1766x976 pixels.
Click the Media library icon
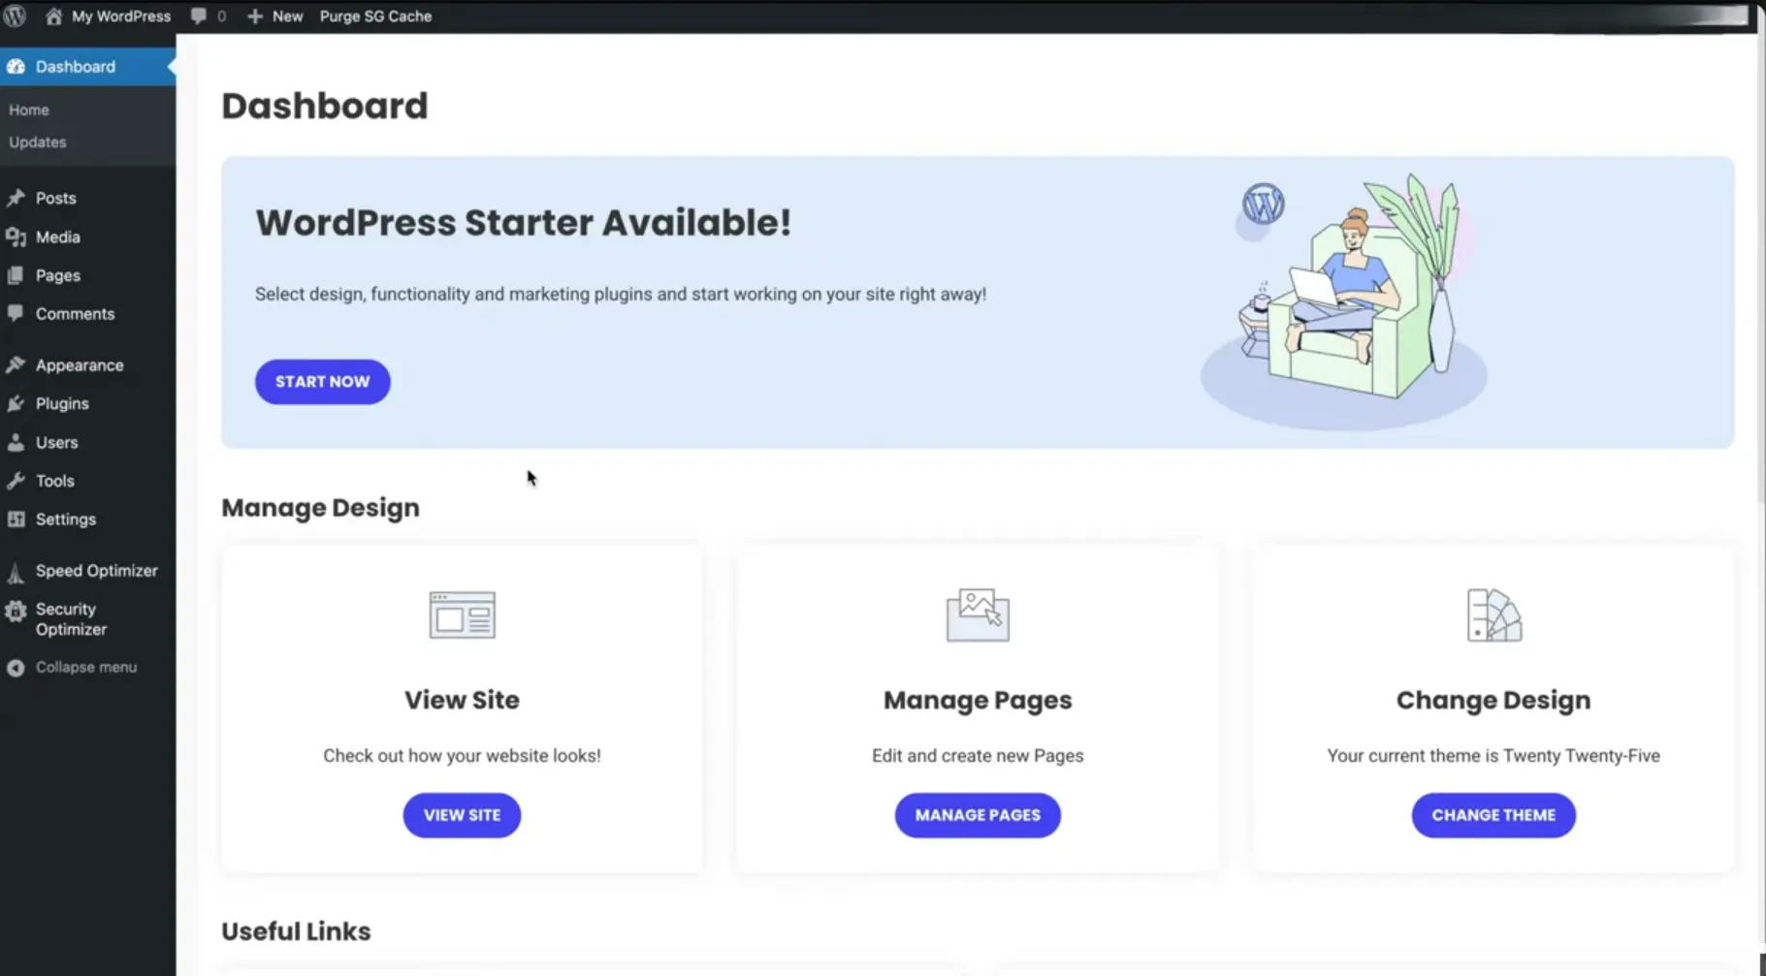(16, 236)
